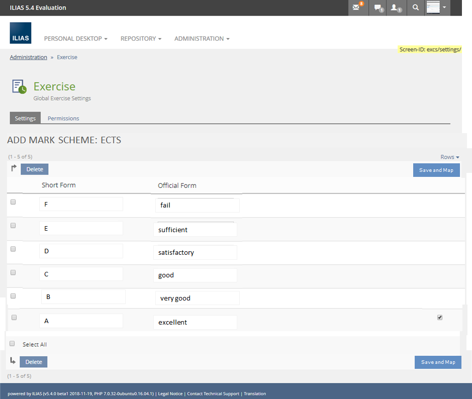This screenshot has width=472, height=399.
Task: Open the contacts icon in top bar
Action: (396, 8)
